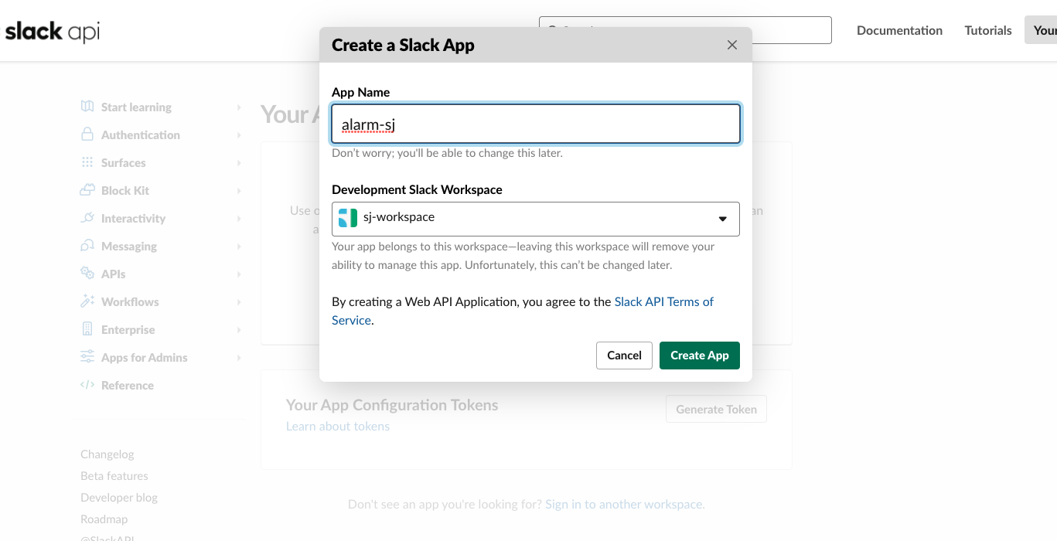Image resolution: width=1057 pixels, height=541 pixels.
Task: Open the Documentation menu item
Action: 899,30
